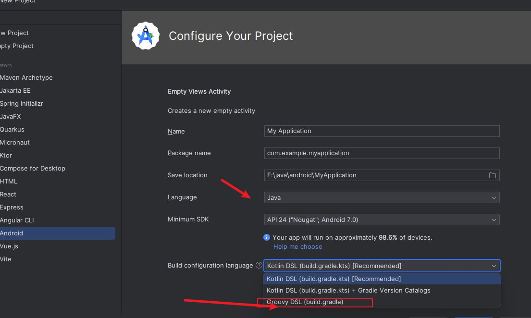This screenshot has width=531, height=318.
Task: Click the info icon next to device percentage
Action: [x=267, y=237]
